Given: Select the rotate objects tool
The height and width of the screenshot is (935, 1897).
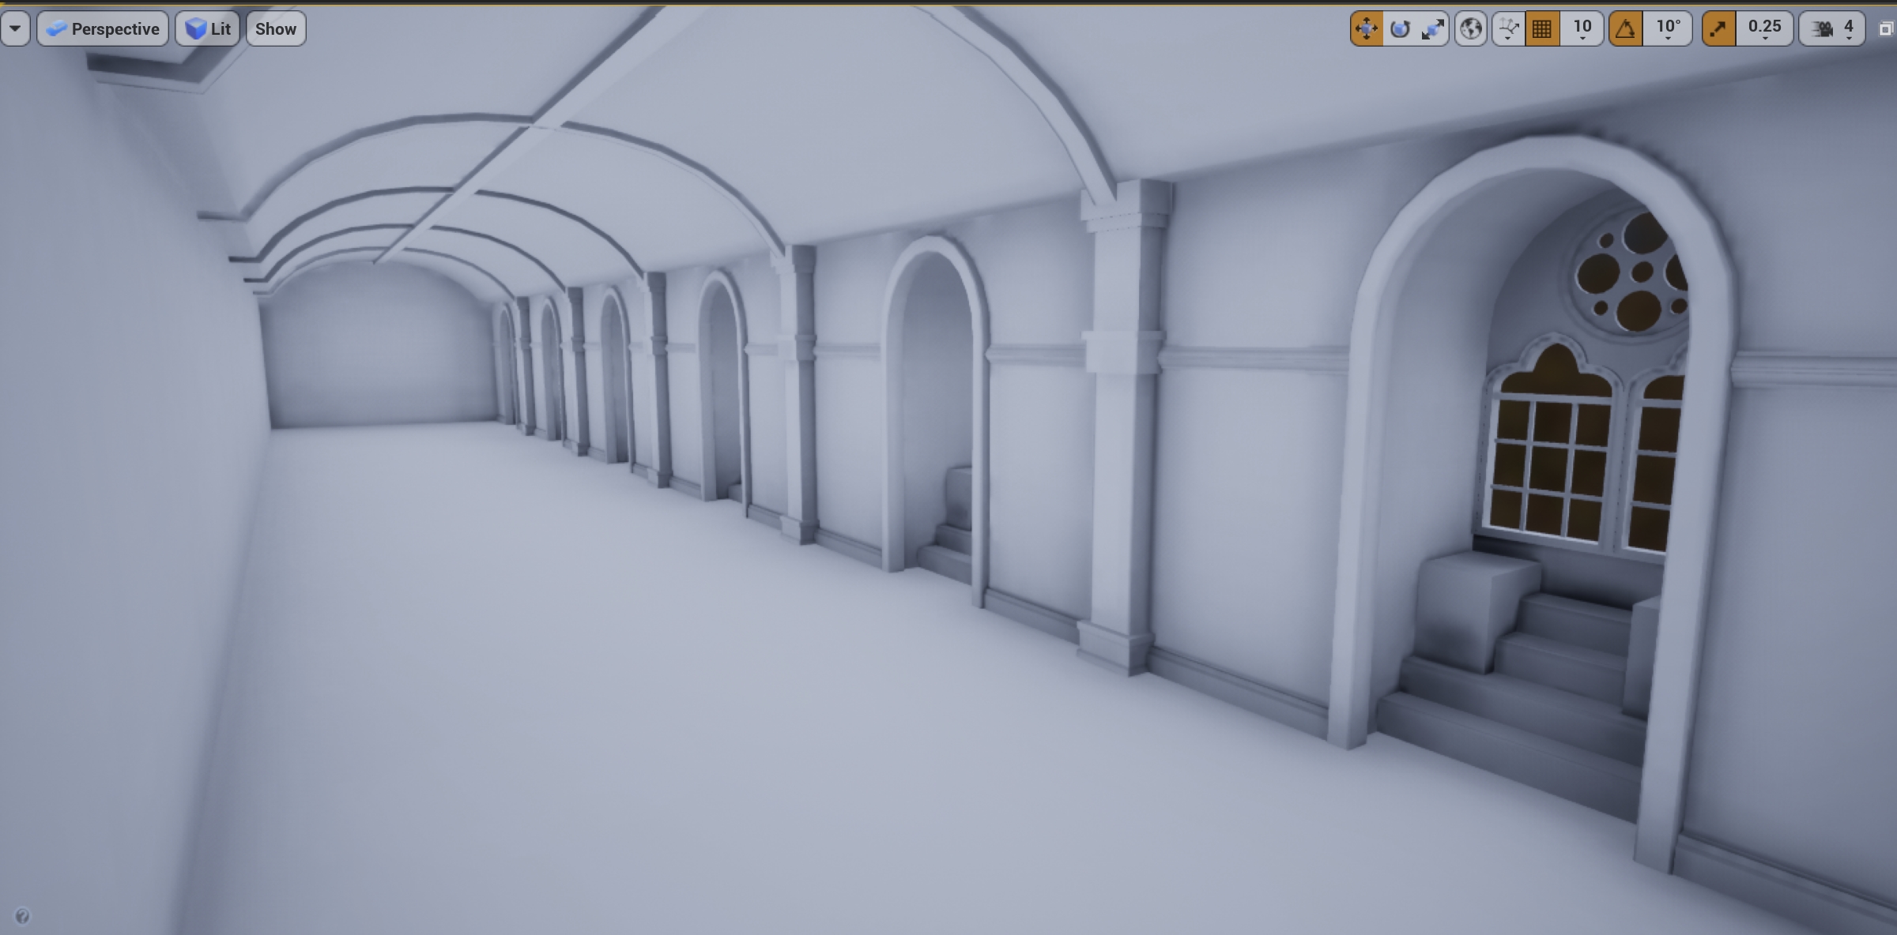Looking at the screenshot, I should click(1400, 29).
